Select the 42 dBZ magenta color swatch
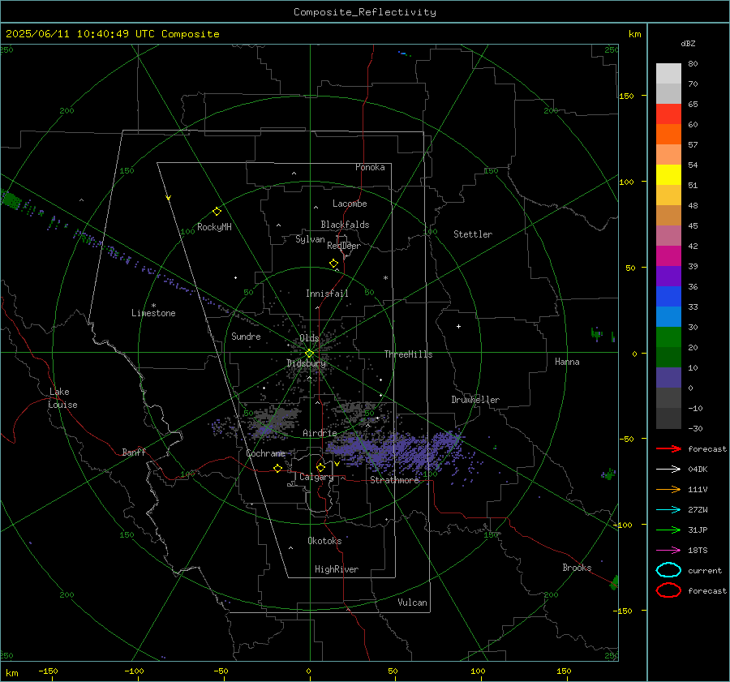The image size is (730, 682). pos(668,255)
